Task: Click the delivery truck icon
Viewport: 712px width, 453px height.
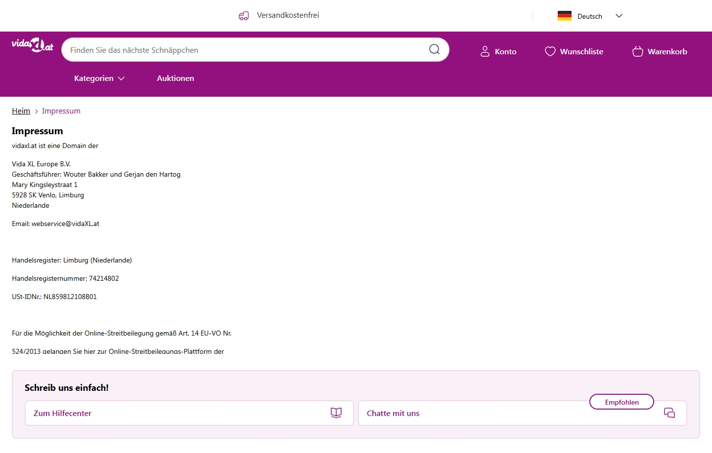Action: (244, 16)
